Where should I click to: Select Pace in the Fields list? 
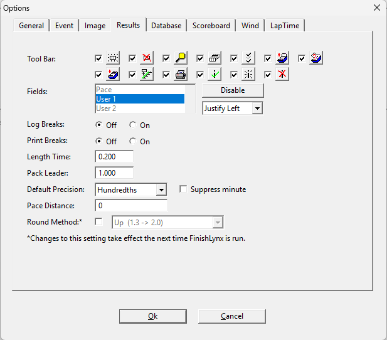click(140, 89)
